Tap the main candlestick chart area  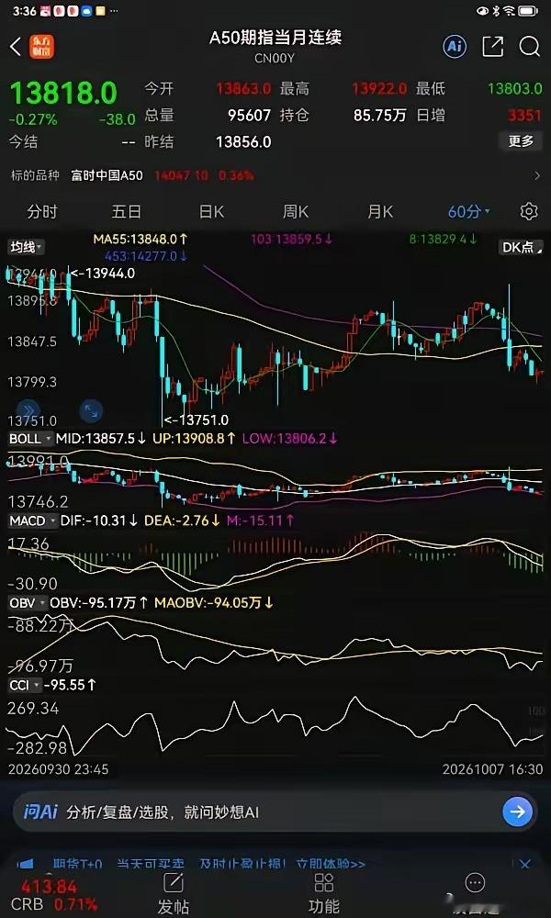pos(275,345)
